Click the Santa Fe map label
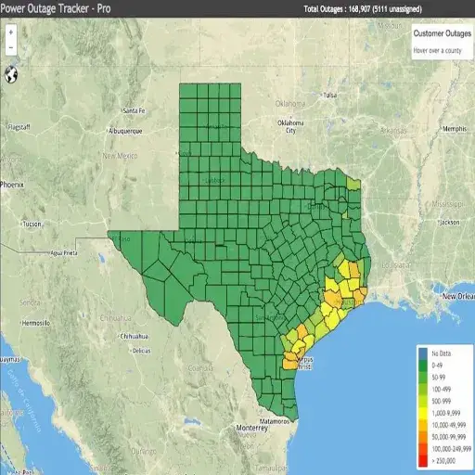Image resolution: width=475 pixels, height=475 pixels. 134,110
